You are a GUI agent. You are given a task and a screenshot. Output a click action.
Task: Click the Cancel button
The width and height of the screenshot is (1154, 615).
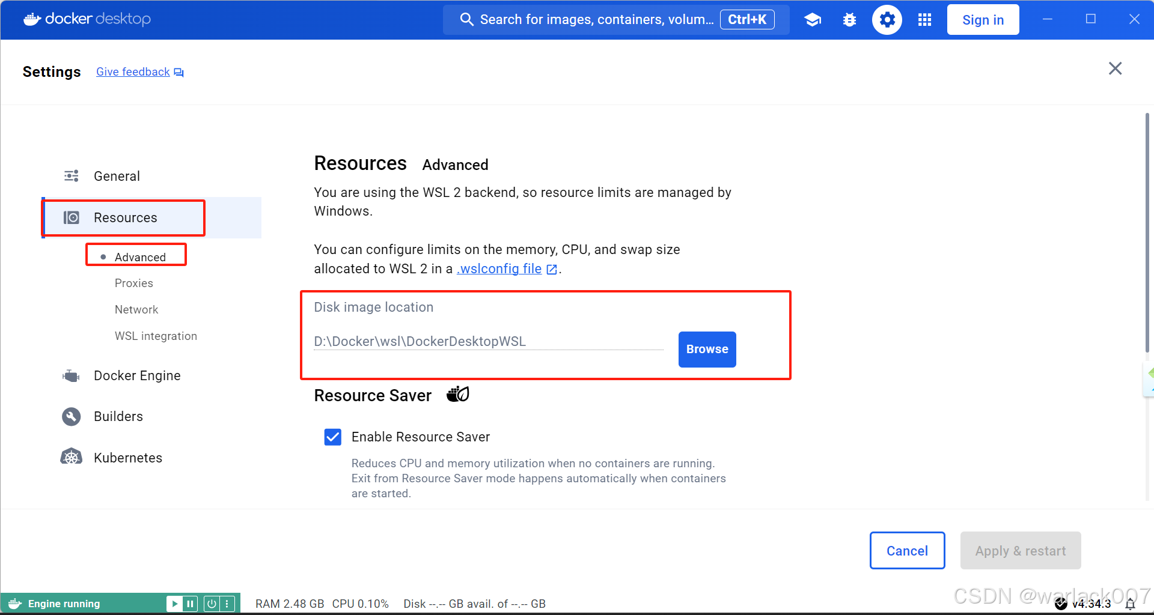907,551
